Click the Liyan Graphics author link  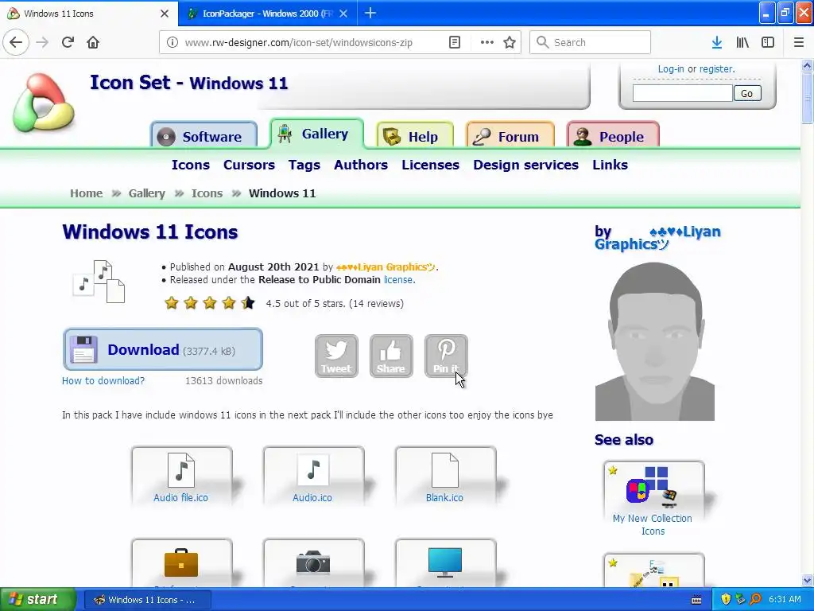point(386,267)
